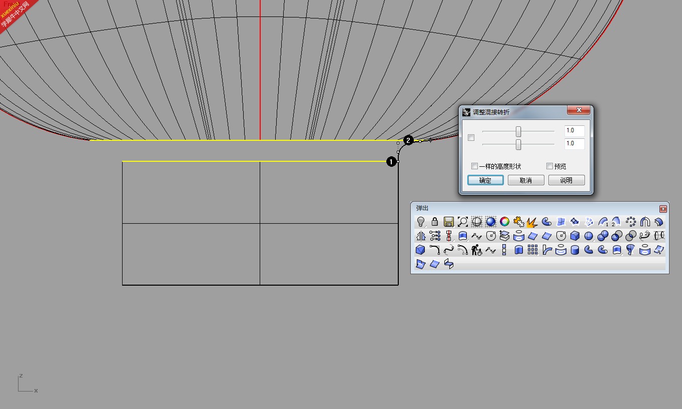Click the lower blend bulge slider handle
682x409 pixels.
518,144
